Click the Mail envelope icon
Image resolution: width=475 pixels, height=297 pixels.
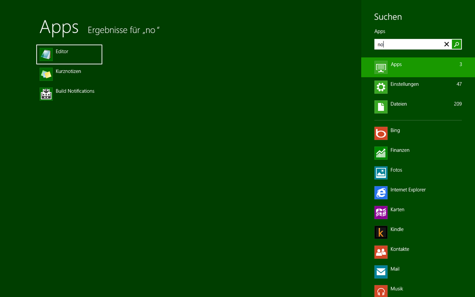pos(381,272)
